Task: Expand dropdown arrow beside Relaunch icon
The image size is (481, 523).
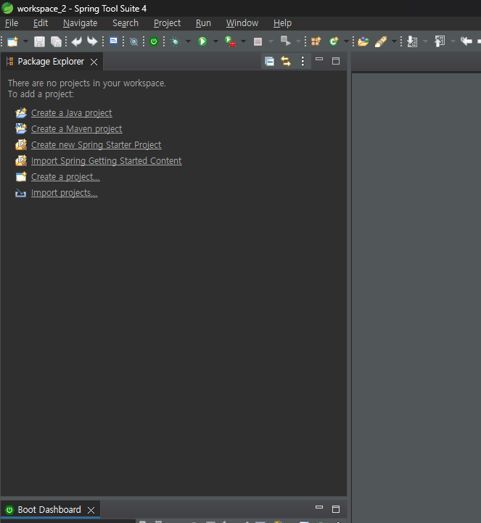Action: pyautogui.click(x=298, y=41)
